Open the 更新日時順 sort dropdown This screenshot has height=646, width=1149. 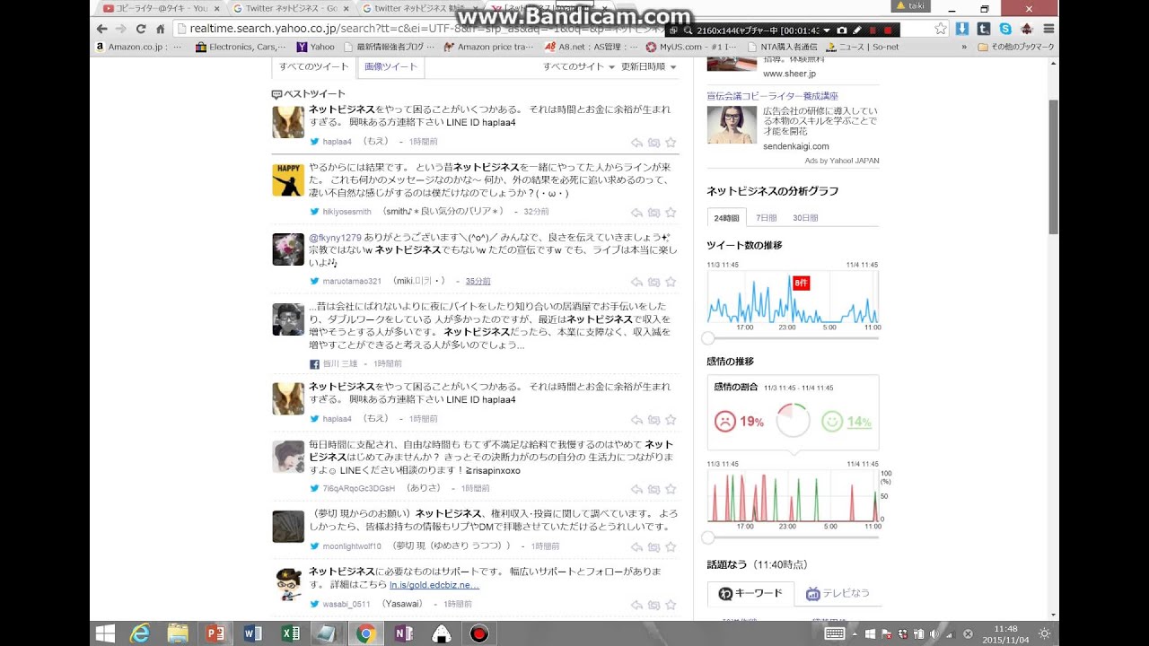tap(648, 66)
